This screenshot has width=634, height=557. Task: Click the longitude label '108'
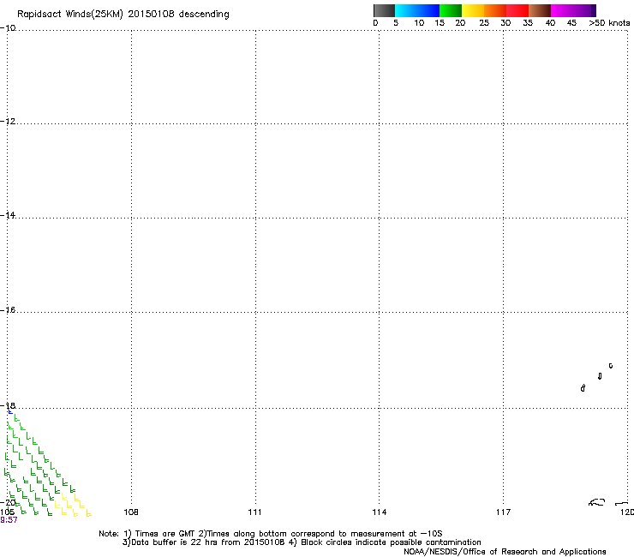[x=130, y=512]
